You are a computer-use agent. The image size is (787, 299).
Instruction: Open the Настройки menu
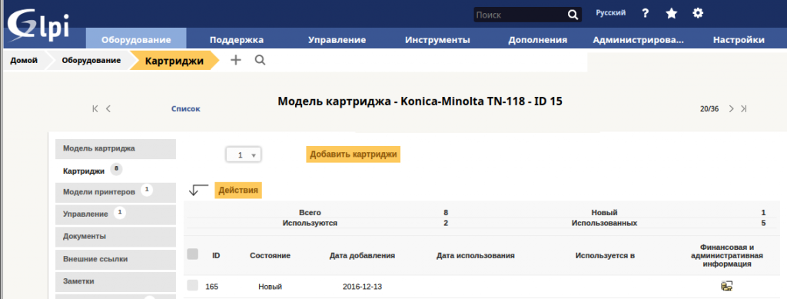[x=739, y=40]
